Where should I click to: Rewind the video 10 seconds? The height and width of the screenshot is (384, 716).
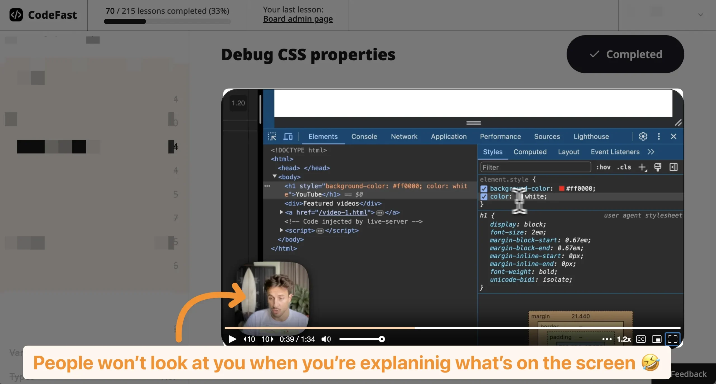(x=249, y=339)
